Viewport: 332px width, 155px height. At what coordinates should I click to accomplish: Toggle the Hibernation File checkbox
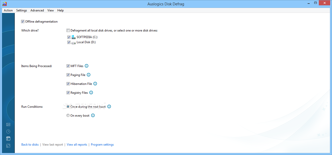68,84
